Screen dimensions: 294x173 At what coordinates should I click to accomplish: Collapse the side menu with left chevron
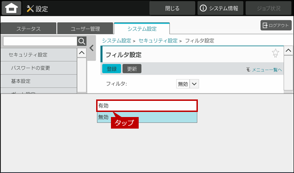pyautogui.click(x=92, y=48)
